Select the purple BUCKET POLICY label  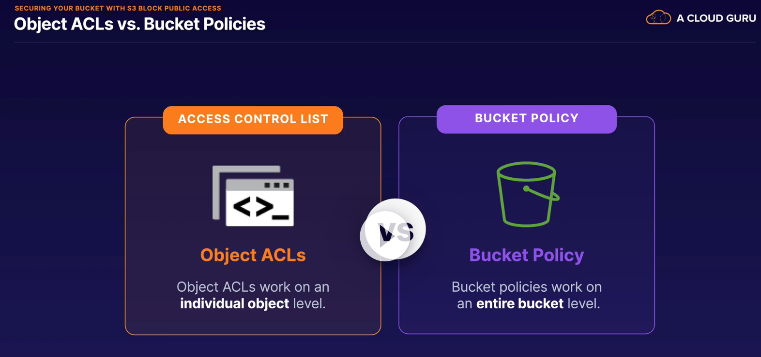526,118
